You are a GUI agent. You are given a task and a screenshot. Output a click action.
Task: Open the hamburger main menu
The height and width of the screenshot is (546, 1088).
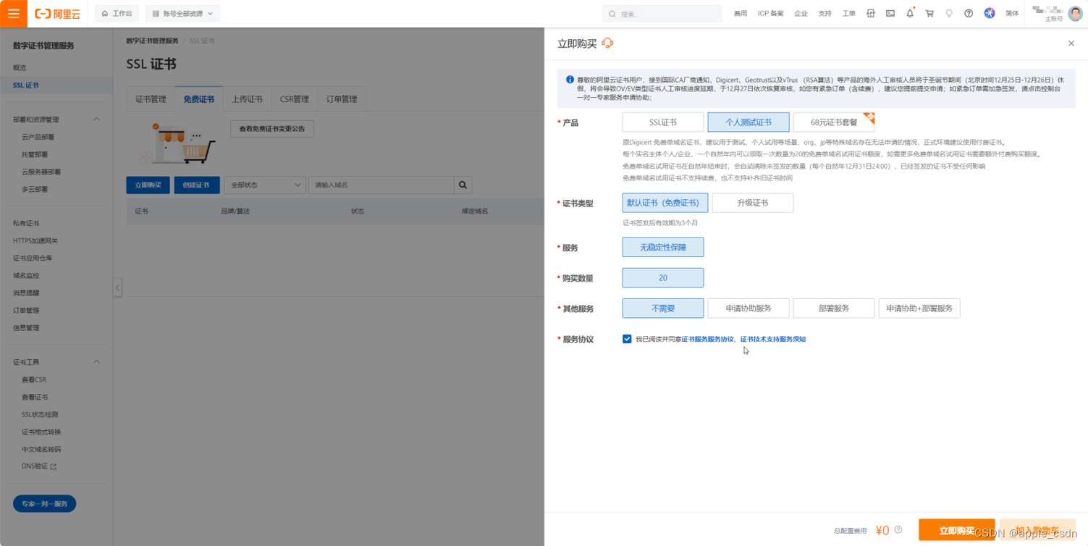(x=14, y=14)
